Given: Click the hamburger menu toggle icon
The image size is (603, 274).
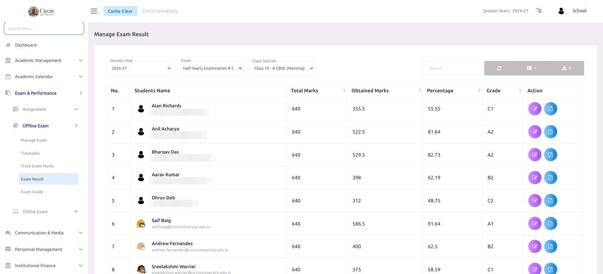Looking at the screenshot, I should (x=94, y=11).
